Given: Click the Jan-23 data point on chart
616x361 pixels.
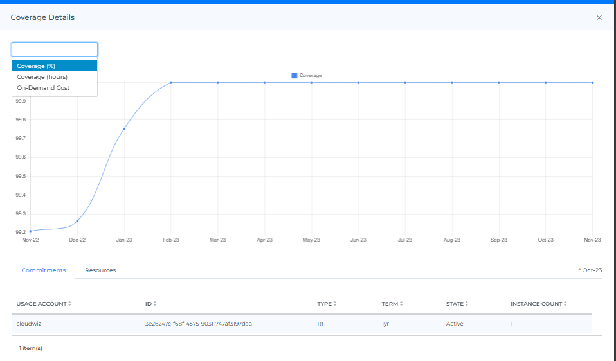Looking at the screenshot, I should [124, 129].
